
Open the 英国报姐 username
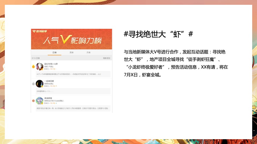pyautogui.click(x=48, y=98)
